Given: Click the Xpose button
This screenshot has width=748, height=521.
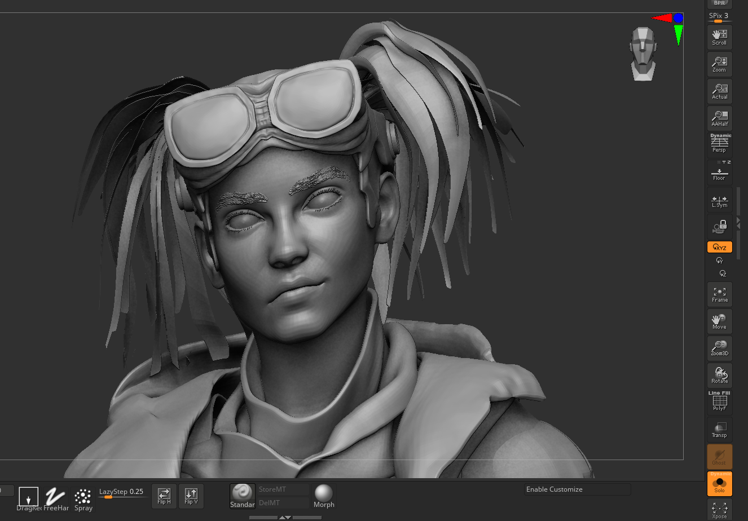Looking at the screenshot, I should [x=719, y=510].
